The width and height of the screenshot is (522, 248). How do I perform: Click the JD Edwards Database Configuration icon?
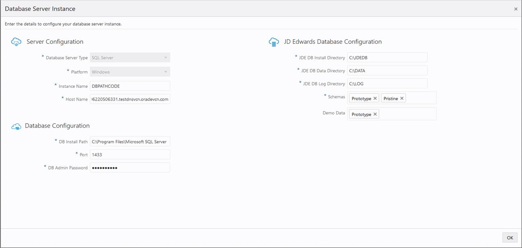pyautogui.click(x=273, y=42)
